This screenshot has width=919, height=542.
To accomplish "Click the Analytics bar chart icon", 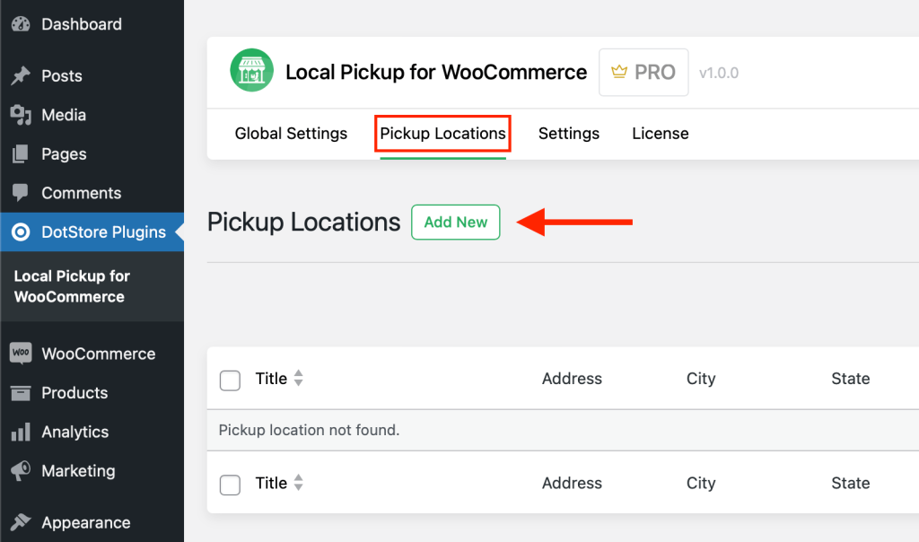I will [21, 433].
